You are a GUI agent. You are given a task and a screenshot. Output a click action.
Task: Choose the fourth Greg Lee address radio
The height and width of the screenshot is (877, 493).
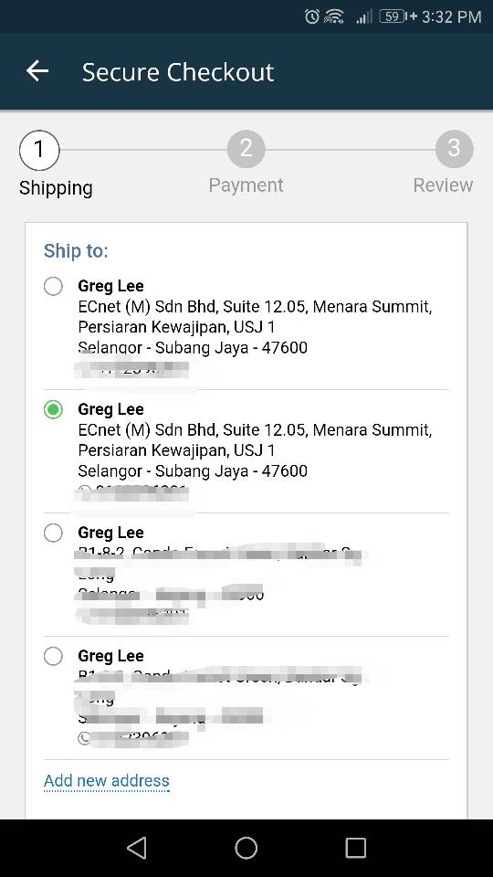tap(53, 656)
